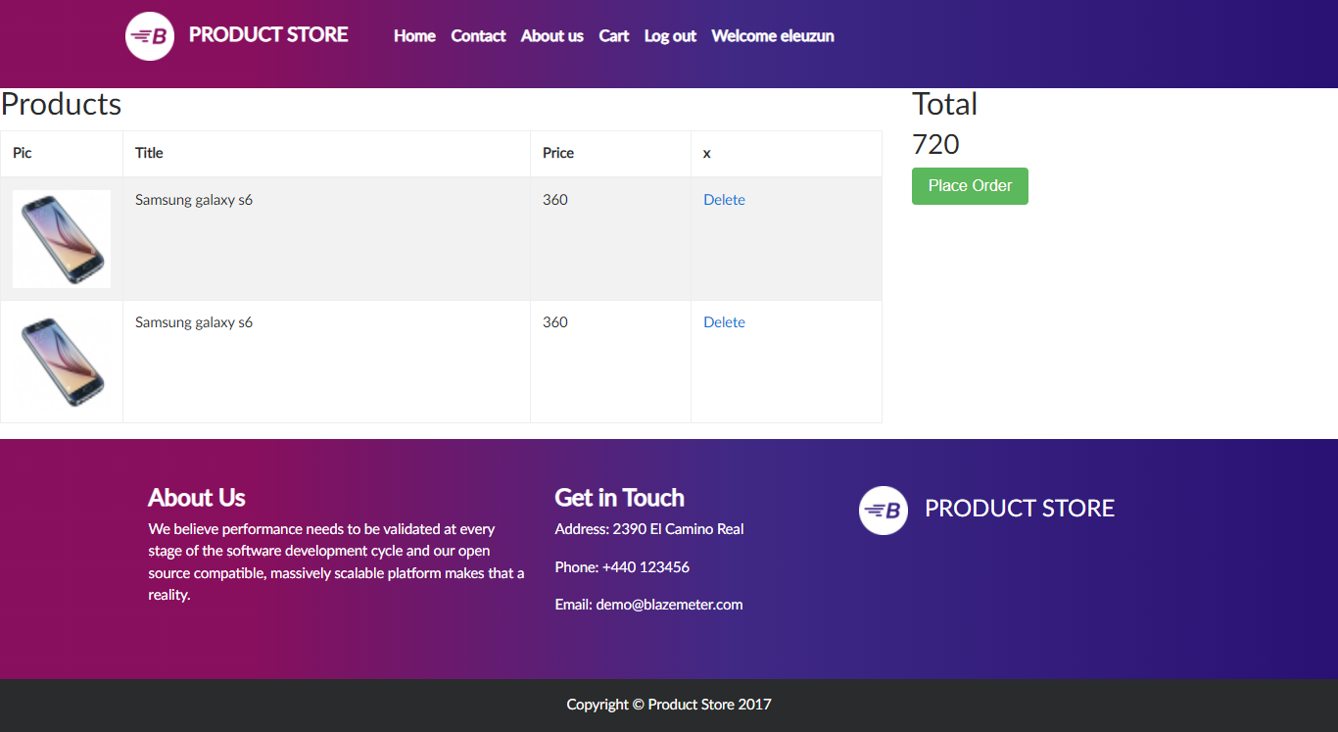Click the Product Store logo icon in footer
Screen dimensions: 1338x732
pyautogui.click(x=884, y=511)
